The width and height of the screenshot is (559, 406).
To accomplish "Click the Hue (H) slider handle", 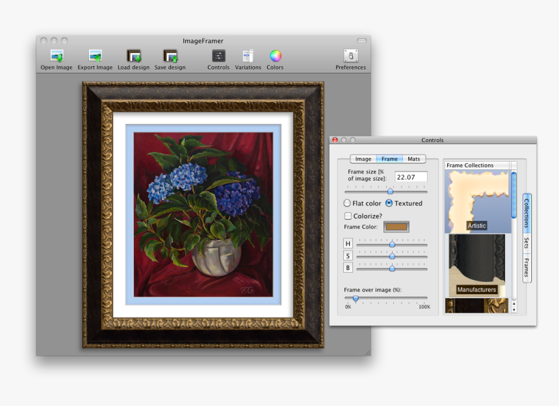I will pyautogui.click(x=392, y=244).
